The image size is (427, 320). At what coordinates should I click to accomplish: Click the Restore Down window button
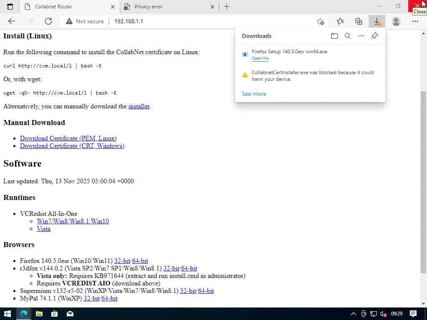pos(398,6)
